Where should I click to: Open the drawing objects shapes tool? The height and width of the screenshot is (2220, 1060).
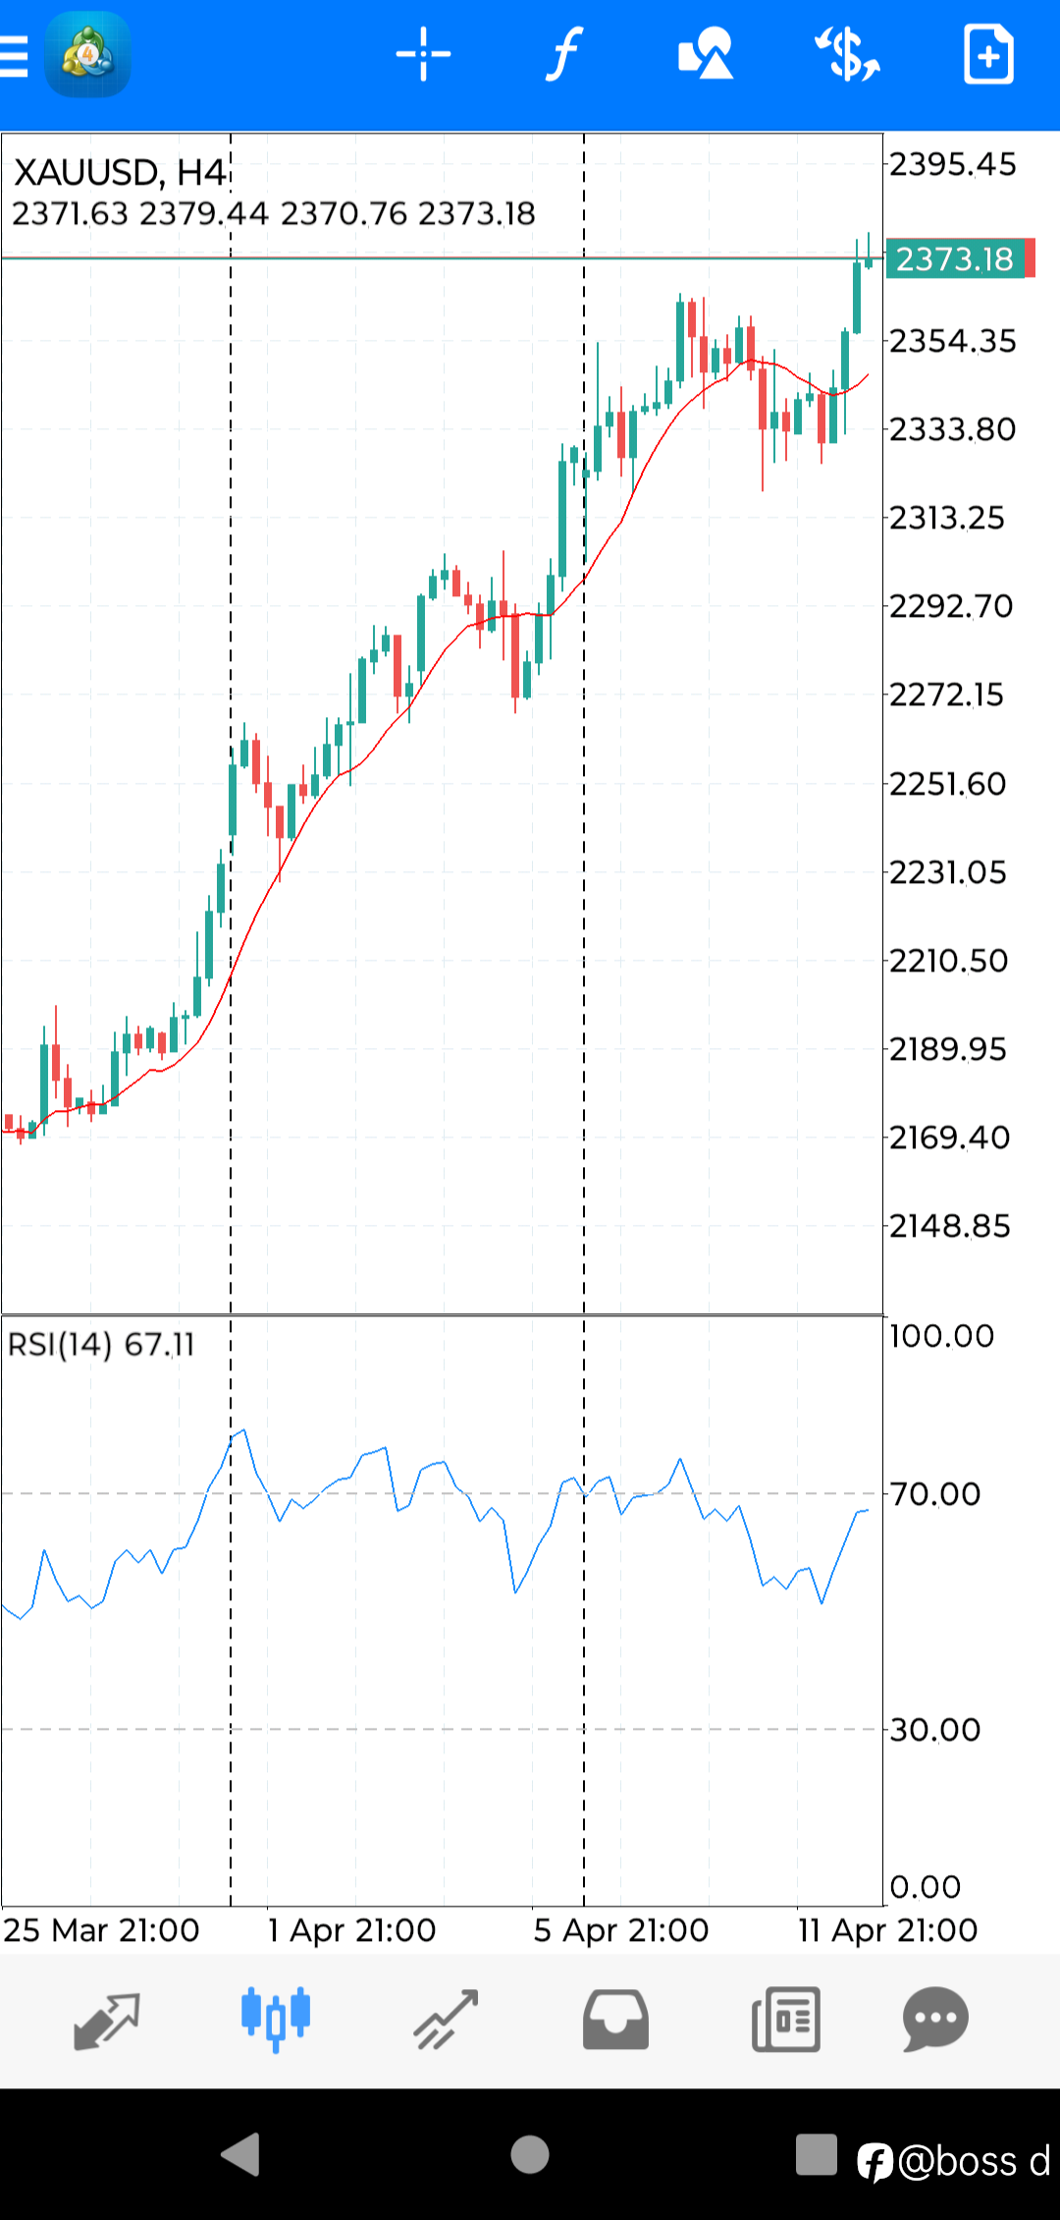coord(706,55)
